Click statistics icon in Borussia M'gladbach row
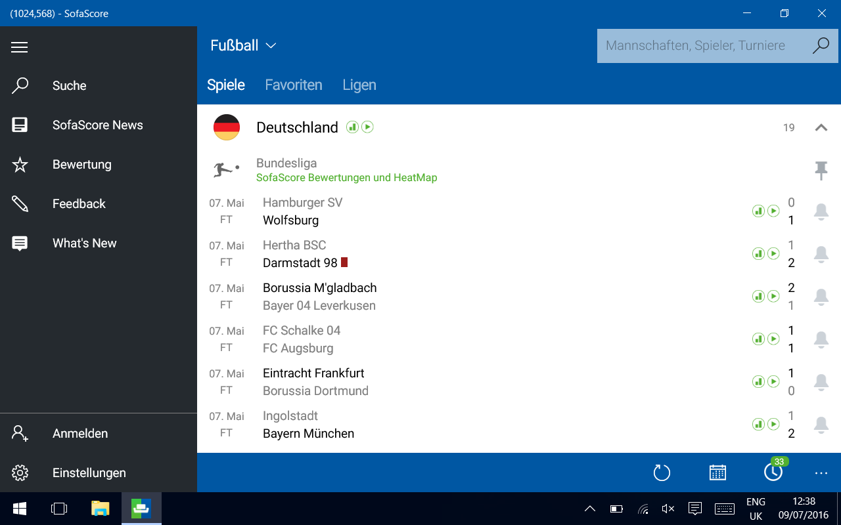841x525 pixels. pos(758,296)
